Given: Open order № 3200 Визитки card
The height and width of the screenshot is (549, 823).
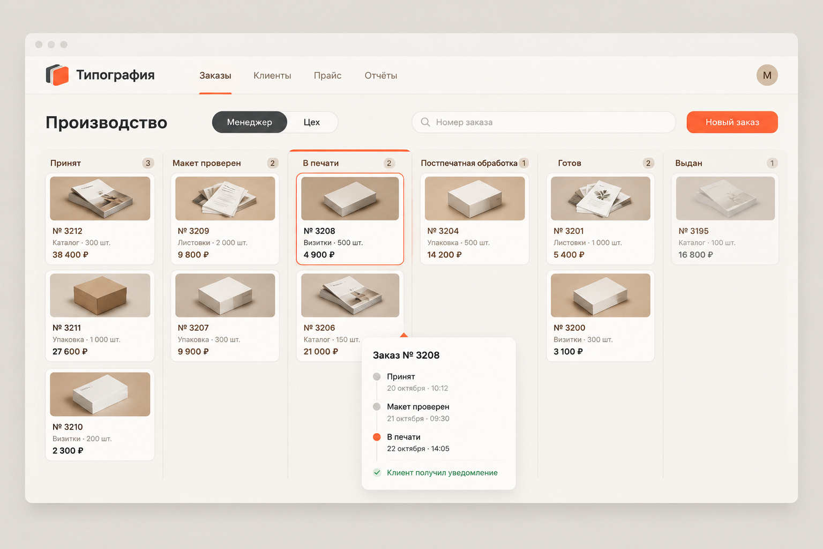Looking at the screenshot, I should [x=601, y=316].
